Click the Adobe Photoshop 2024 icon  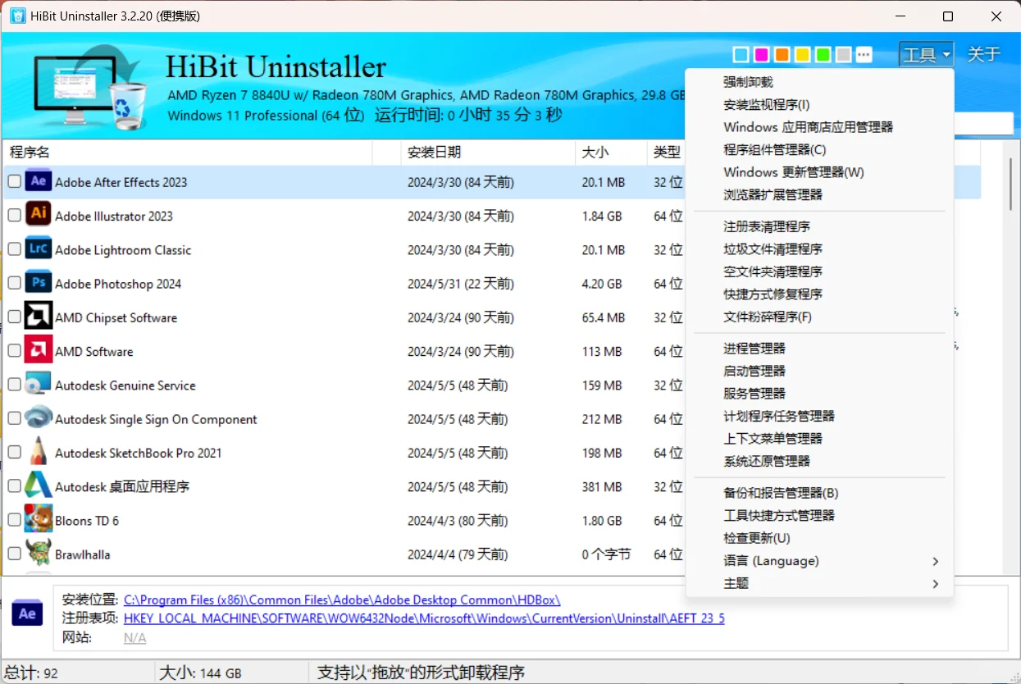click(x=38, y=283)
